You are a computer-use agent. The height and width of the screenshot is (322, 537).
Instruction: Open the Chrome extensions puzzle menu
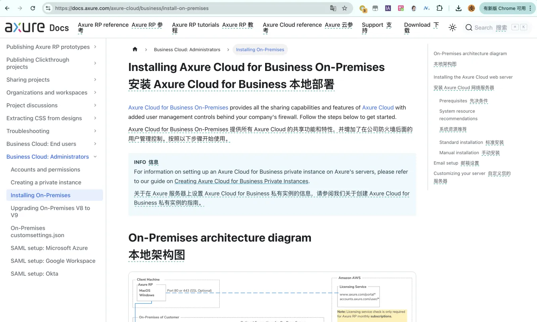(439, 8)
